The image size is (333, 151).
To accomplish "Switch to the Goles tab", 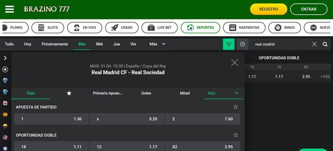I will [147, 93].
